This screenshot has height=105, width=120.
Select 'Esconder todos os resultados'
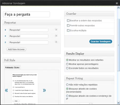67,68
